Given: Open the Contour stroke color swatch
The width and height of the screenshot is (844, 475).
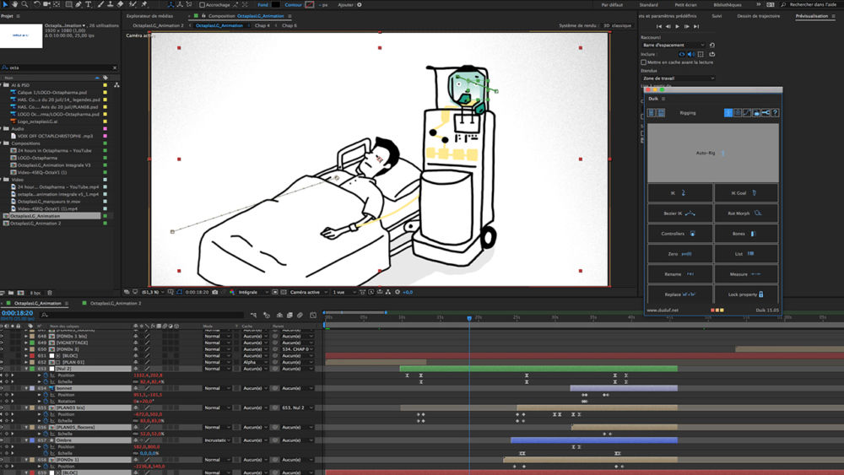Looking at the screenshot, I should pyautogui.click(x=310, y=5).
